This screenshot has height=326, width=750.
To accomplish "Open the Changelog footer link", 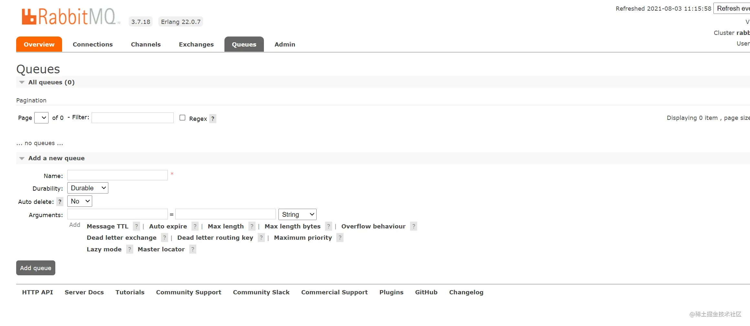I will pyautogui.click(x=466, y=292).
